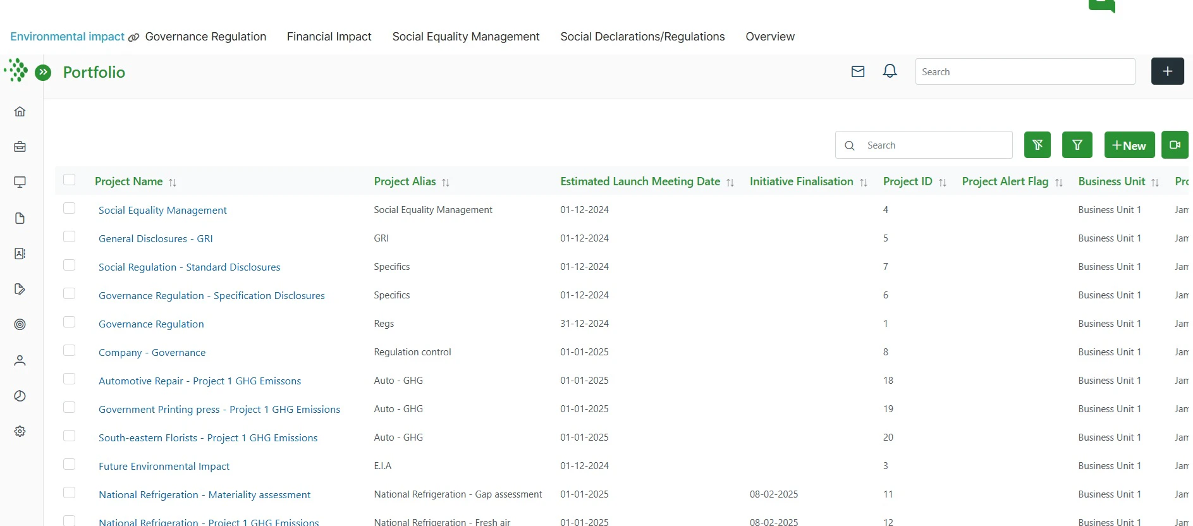
Task: Open Social Regulation - Standard Disclosures link
Action: click(x=189, y=267)
